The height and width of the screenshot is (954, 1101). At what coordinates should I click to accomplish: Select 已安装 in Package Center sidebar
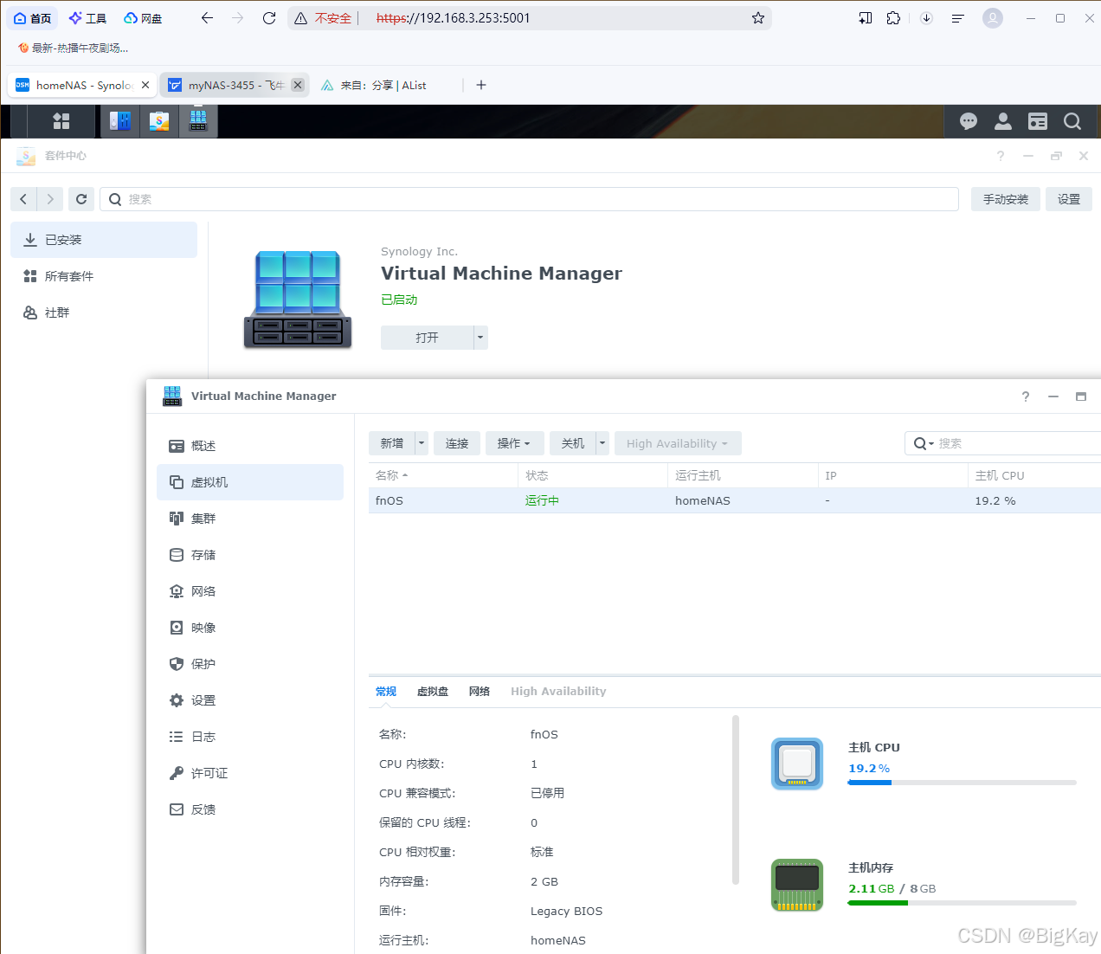[104, 240]
